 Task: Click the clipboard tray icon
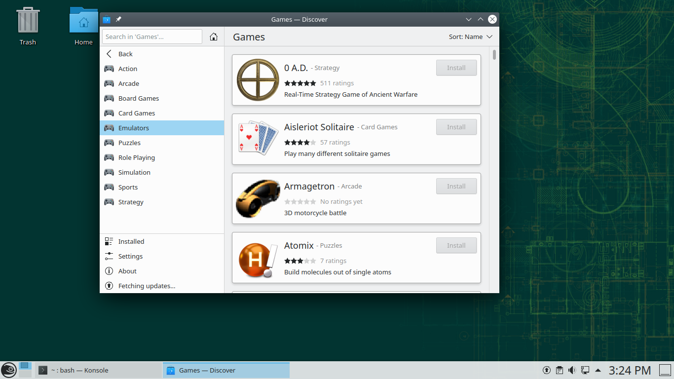click(560, 370)
